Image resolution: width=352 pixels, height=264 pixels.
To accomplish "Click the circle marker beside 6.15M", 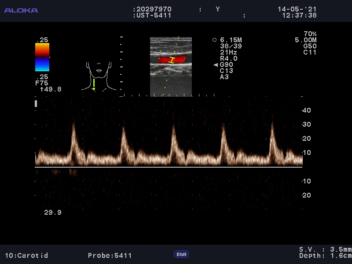I will 215,40.
